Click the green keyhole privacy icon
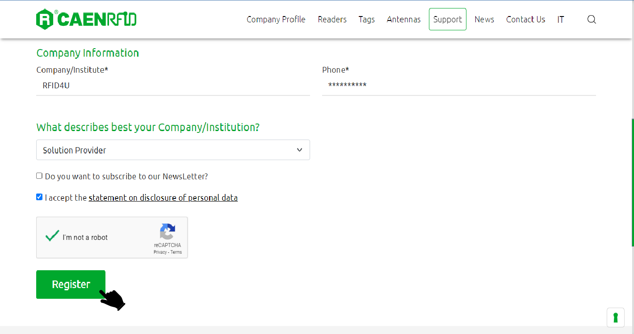Viewport: 634px width, 334px height. pyautogui.click(x=615, y=318)
